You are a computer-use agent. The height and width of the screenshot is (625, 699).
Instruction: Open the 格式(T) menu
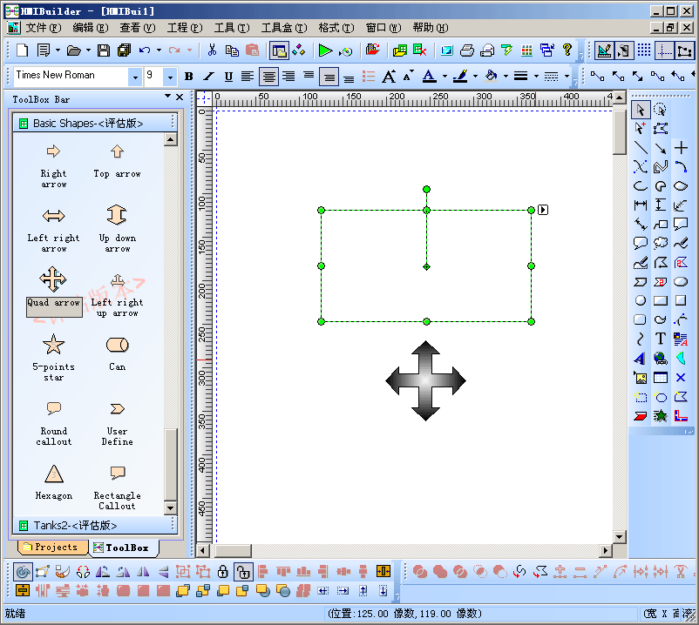click(336, 28)
